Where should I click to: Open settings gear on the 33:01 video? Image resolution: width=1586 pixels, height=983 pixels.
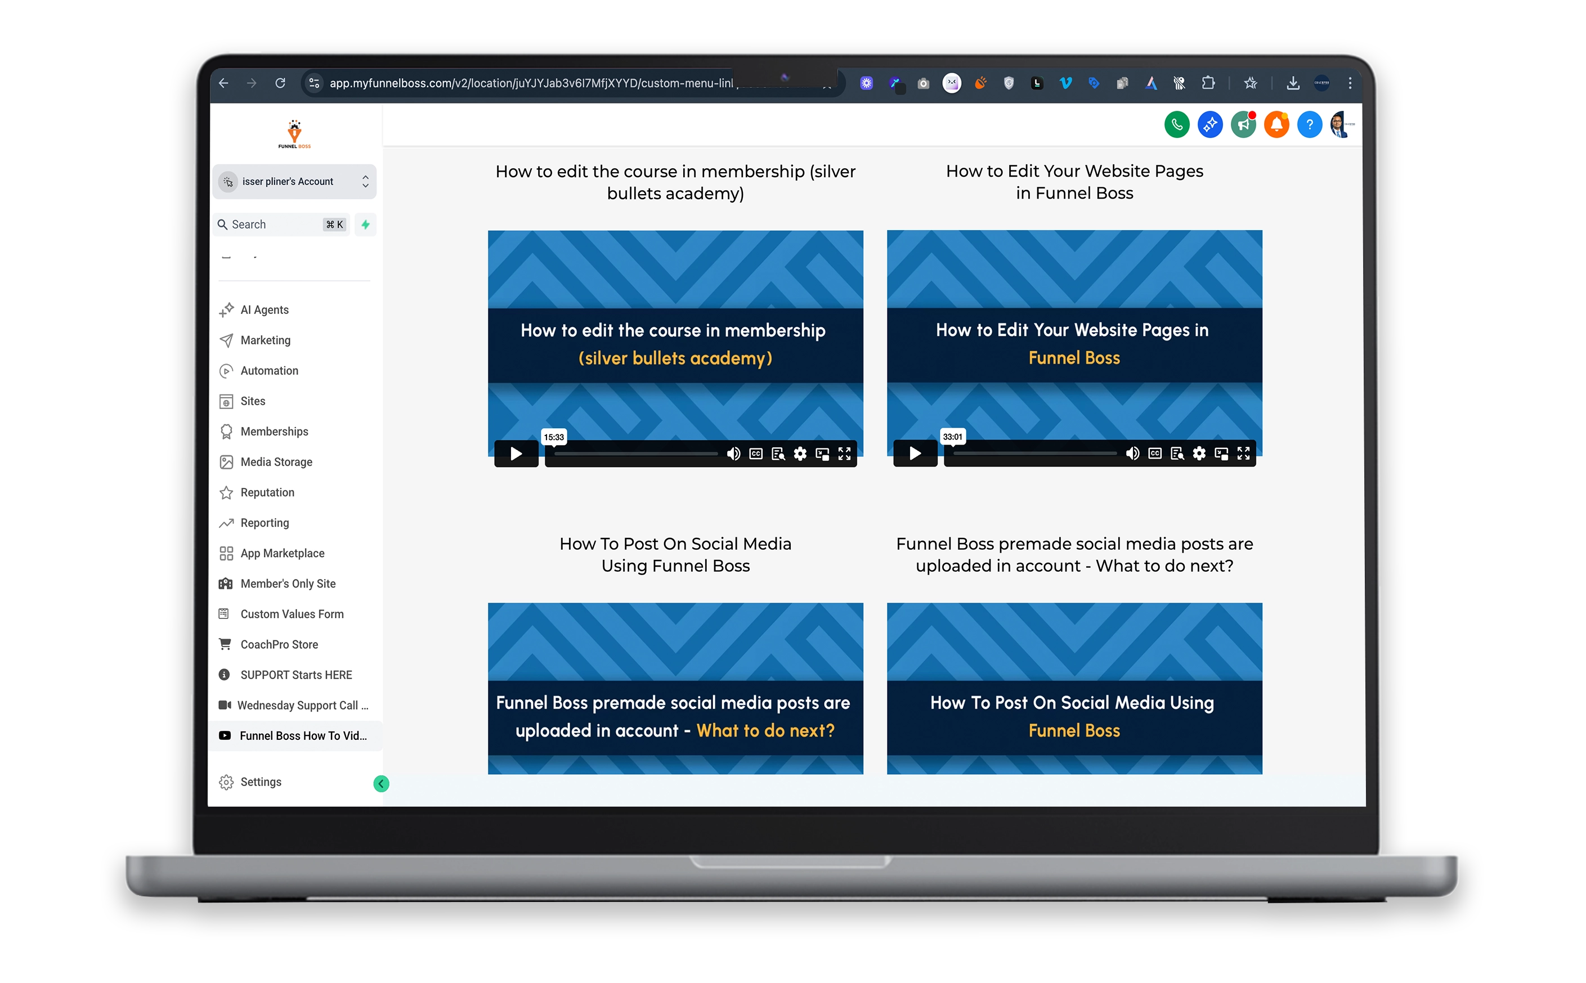coord(1198,452)
